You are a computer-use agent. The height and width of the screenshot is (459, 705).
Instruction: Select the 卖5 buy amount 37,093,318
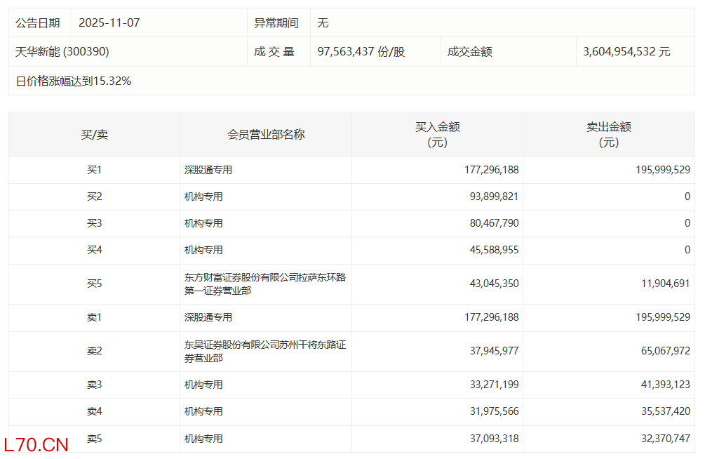(x=491, y=439)
